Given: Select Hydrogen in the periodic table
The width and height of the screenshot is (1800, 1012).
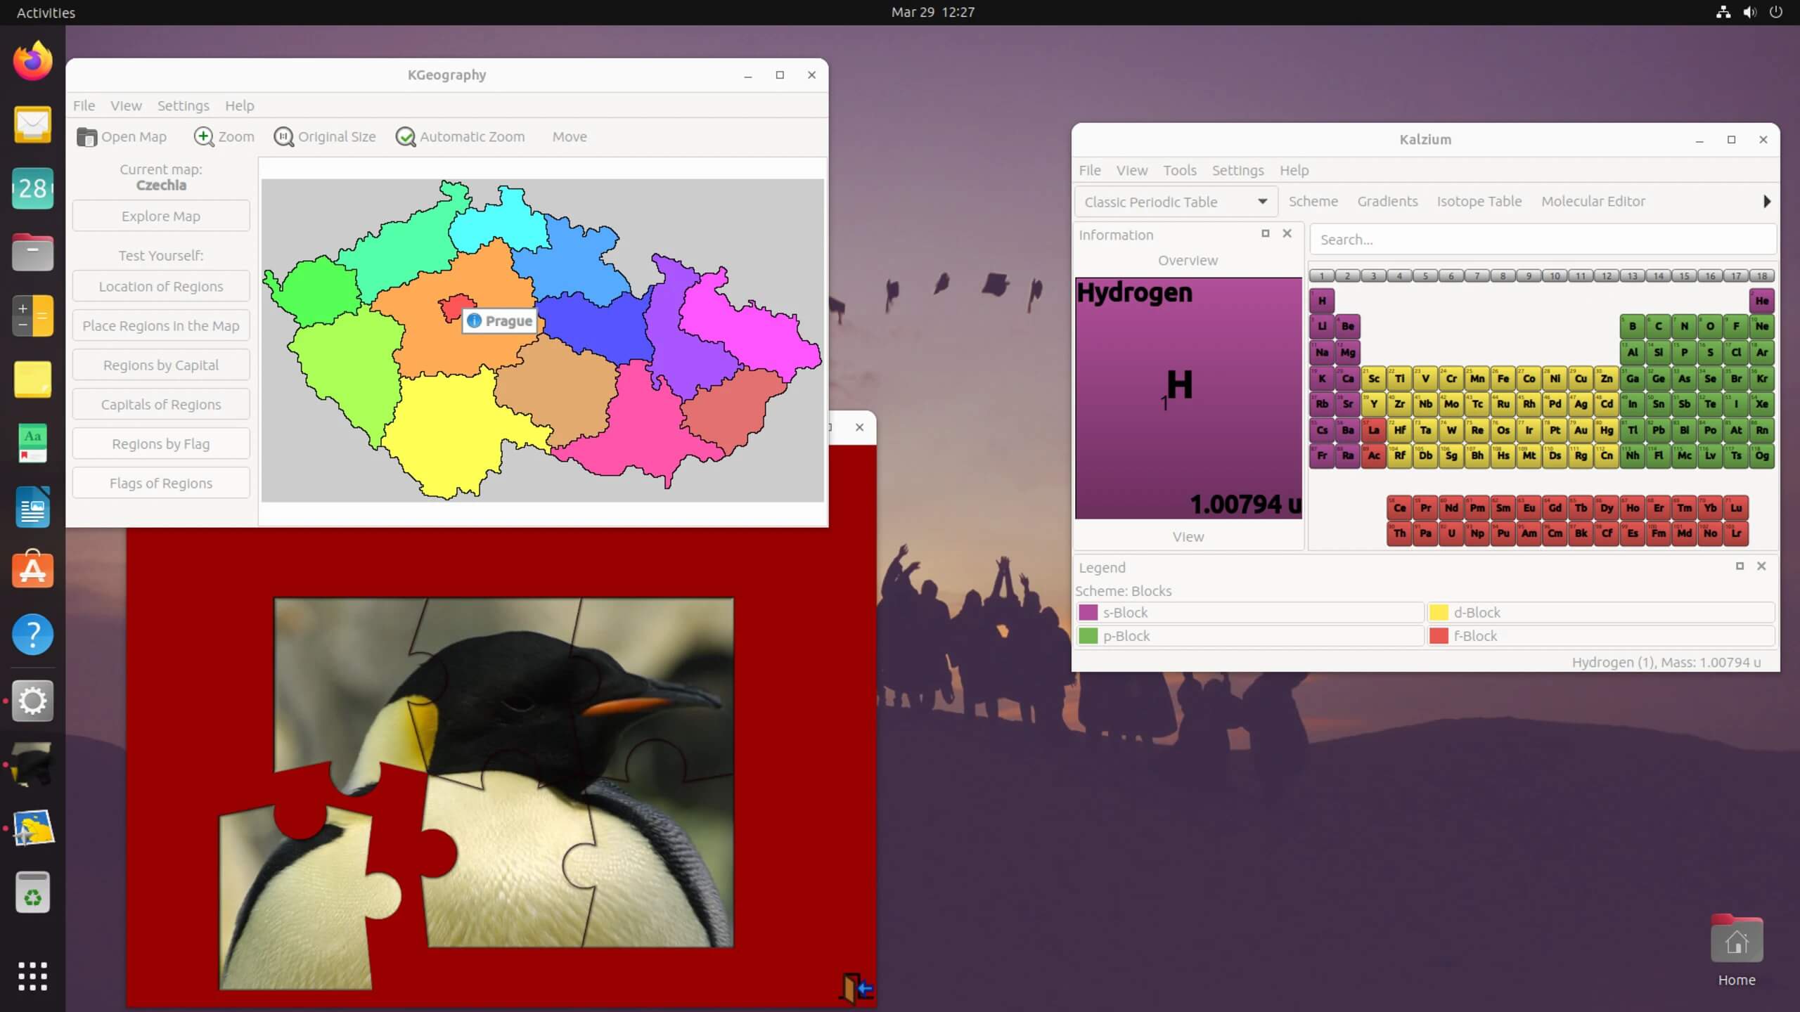Looking at the screenshot, I should [x=1321, y=300].
